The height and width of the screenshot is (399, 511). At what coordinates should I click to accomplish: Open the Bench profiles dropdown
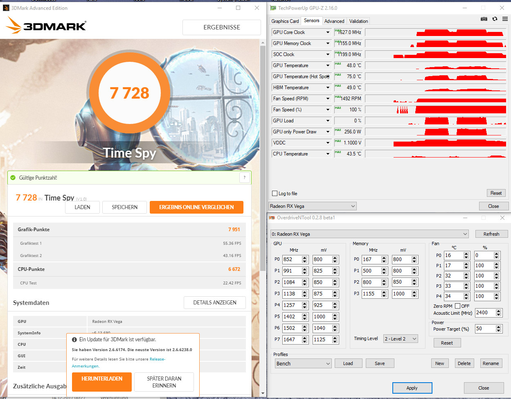click(x=303, y=363)
